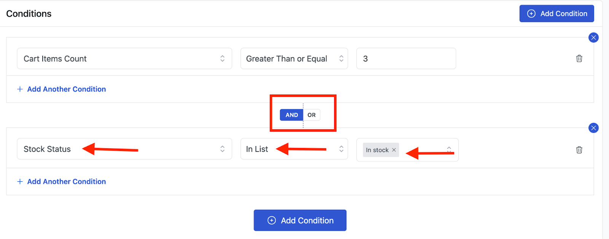Click Add Another Condition in second group
The height and width of the screenshot is (239, 609).
67,182
